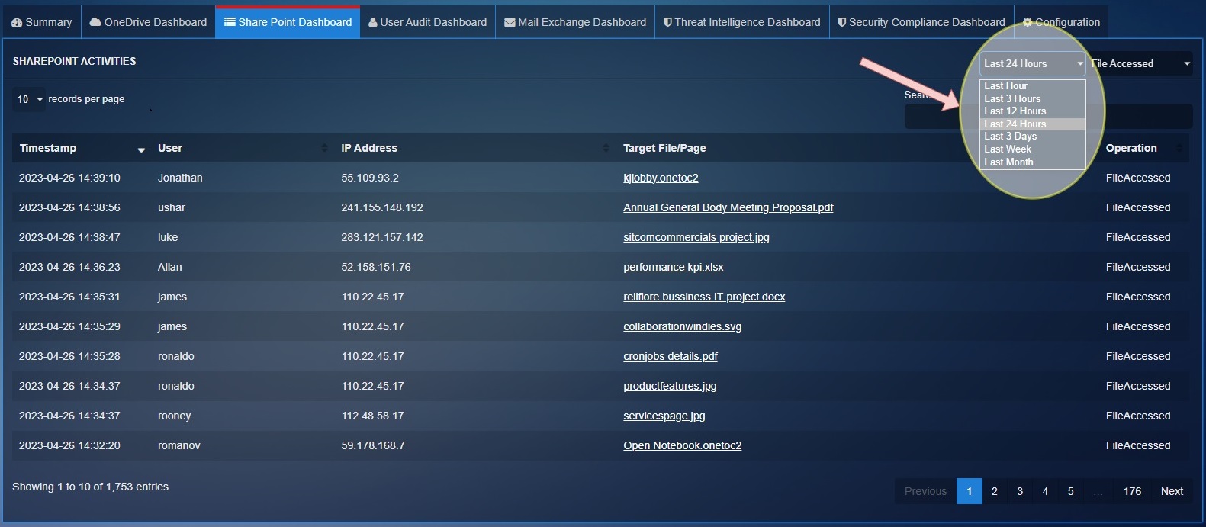
Task: Open the File Accessed operation dropdown
Action: click(x=1140, y=63)
